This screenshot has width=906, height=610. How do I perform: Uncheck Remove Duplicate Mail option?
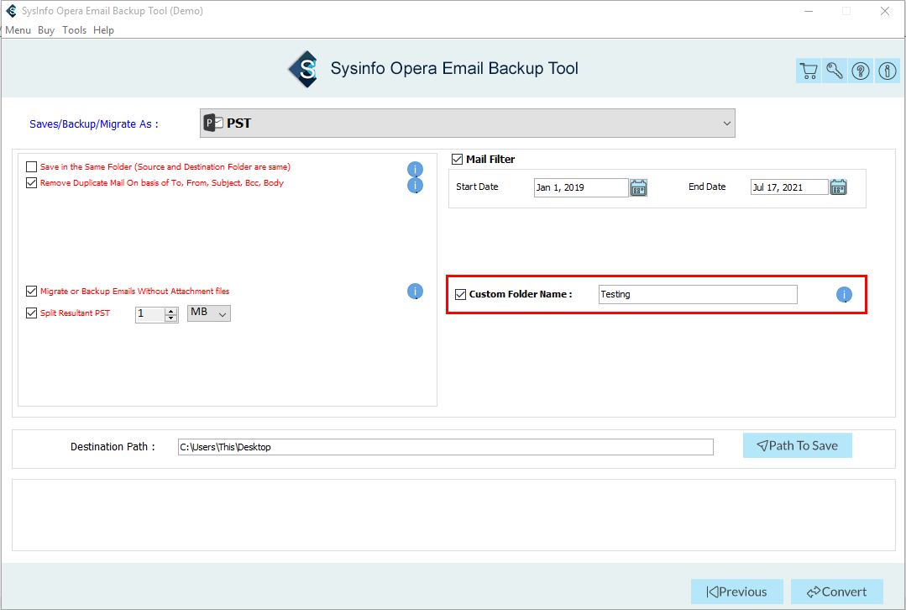coord(32,183)
